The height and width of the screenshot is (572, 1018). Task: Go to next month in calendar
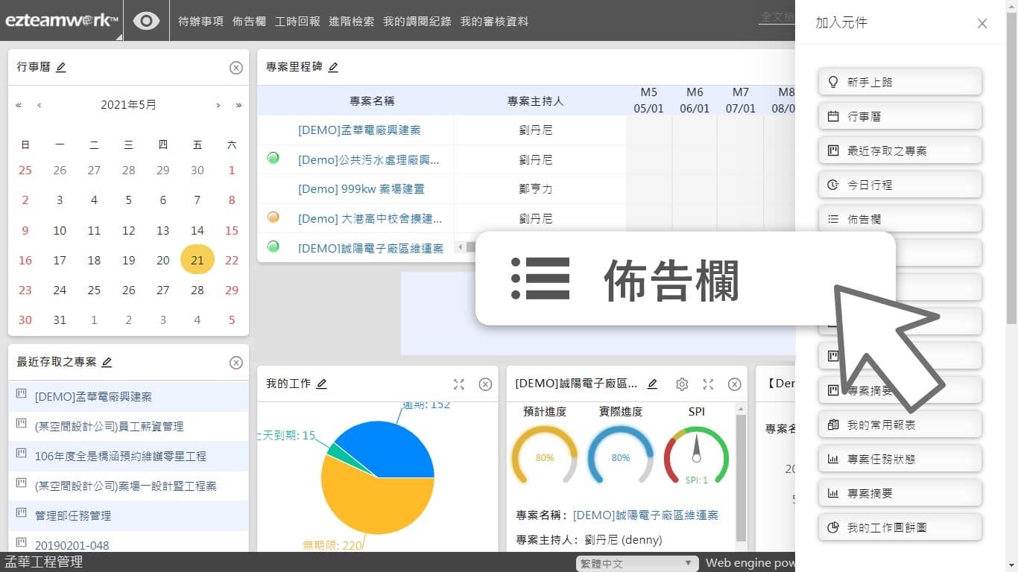(x=218, y=106)
